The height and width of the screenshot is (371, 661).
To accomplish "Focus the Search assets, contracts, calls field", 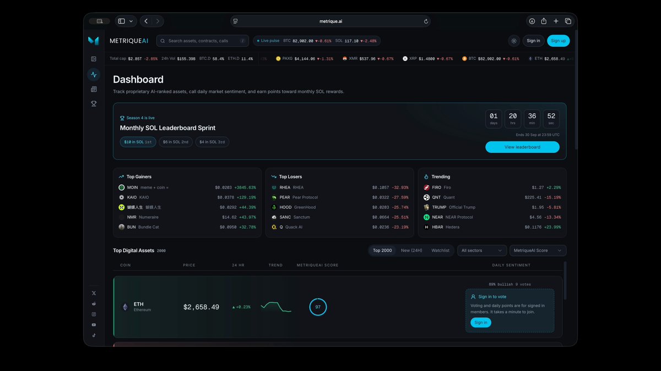I will (202, 41).
